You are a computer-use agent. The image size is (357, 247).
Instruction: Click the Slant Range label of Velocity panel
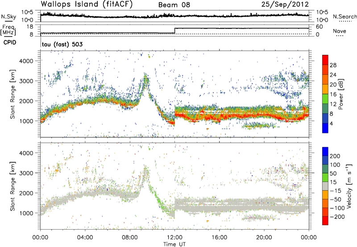point(12,186)
